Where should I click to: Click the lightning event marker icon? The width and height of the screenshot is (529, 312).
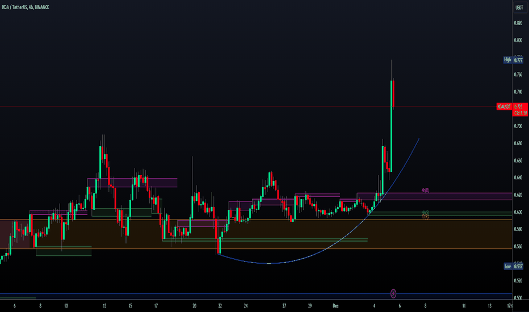click(393, 294)
